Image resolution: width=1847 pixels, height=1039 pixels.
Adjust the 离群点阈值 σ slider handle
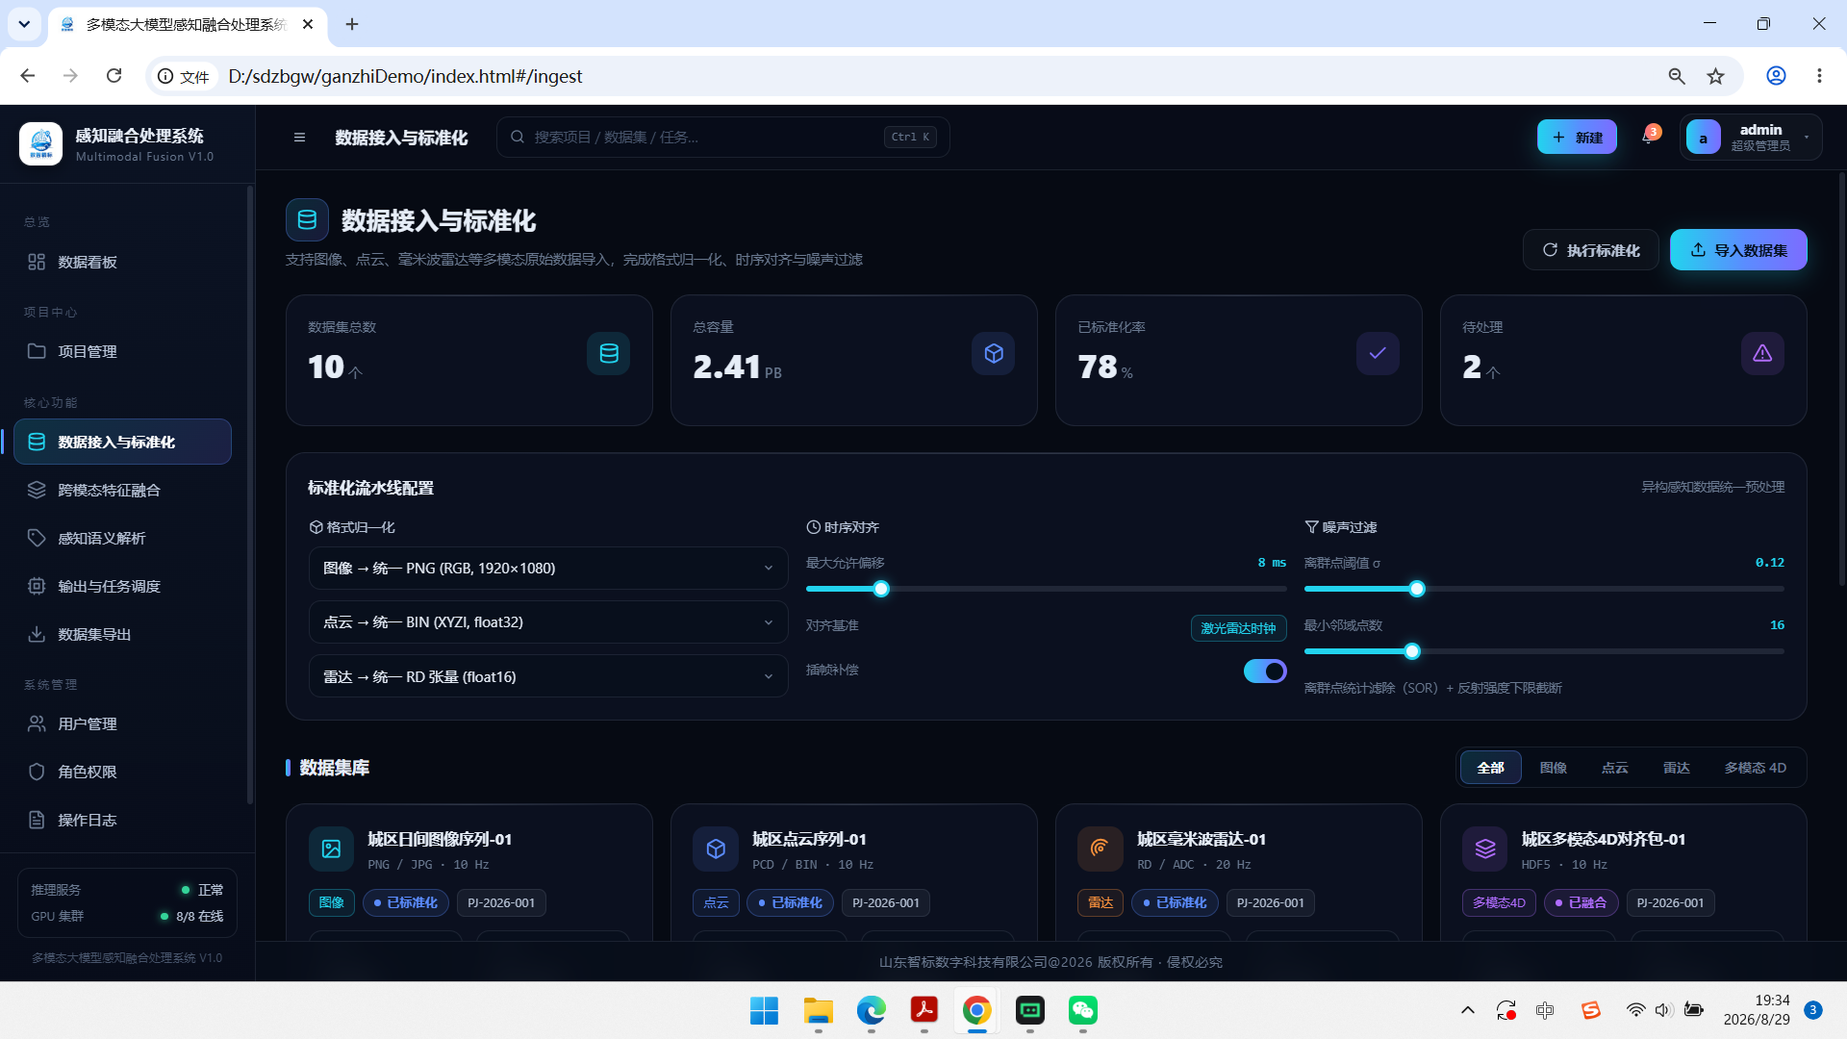point(1417,589)
